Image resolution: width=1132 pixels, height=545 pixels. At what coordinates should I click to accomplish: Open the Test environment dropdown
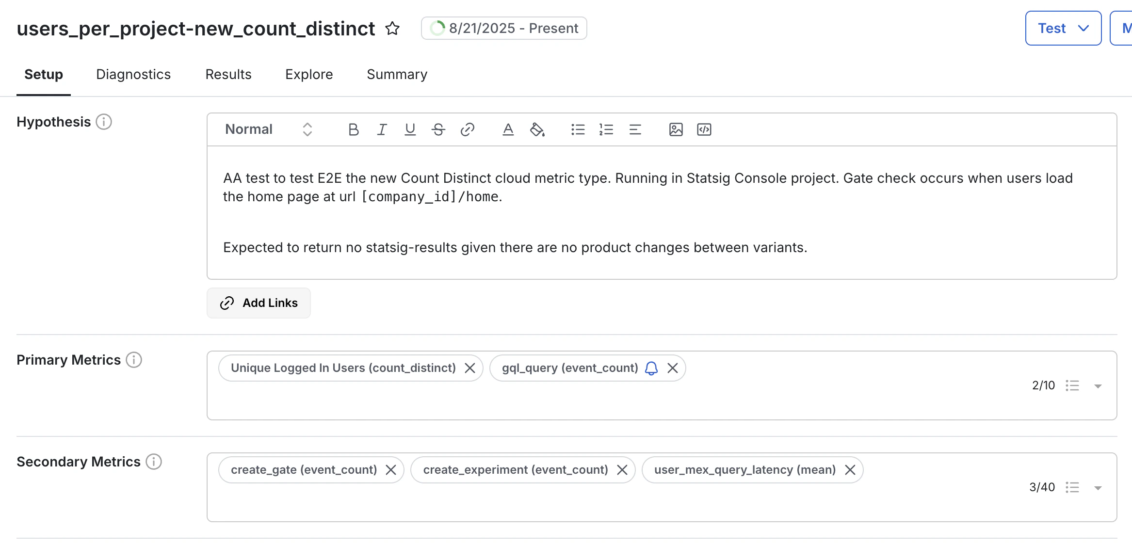coord(1063,28)
